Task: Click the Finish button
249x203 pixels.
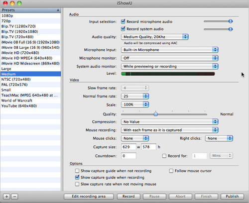Action: tap(206, 197)
